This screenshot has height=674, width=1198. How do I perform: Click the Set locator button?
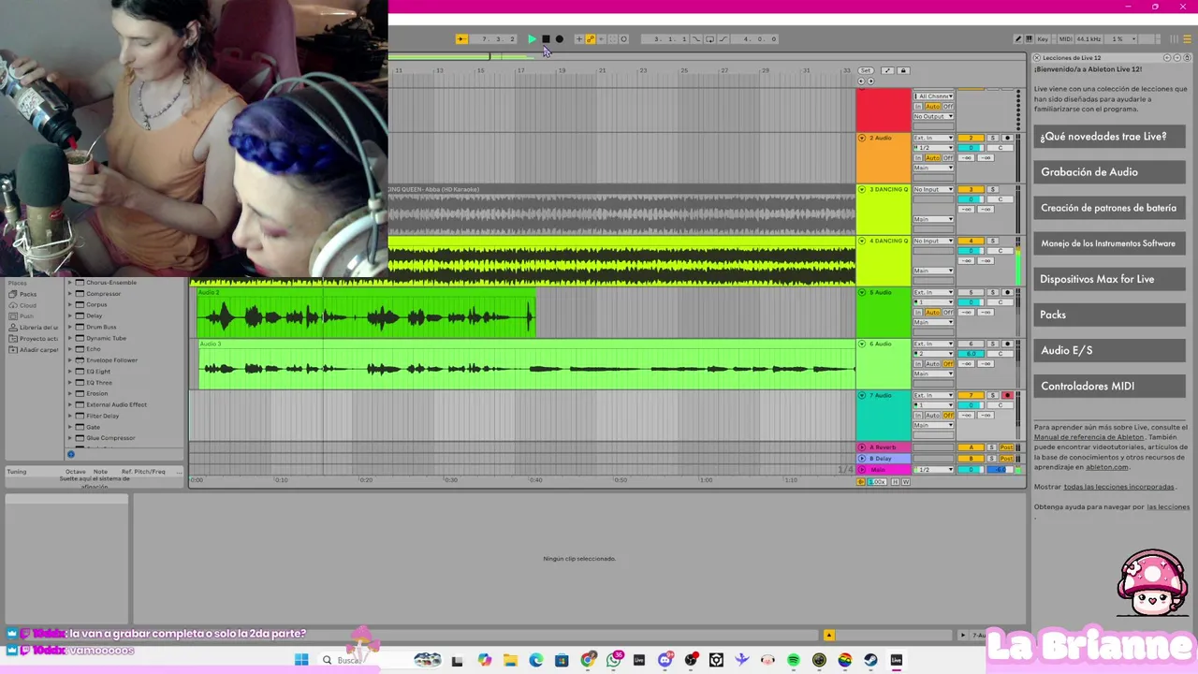866,70
